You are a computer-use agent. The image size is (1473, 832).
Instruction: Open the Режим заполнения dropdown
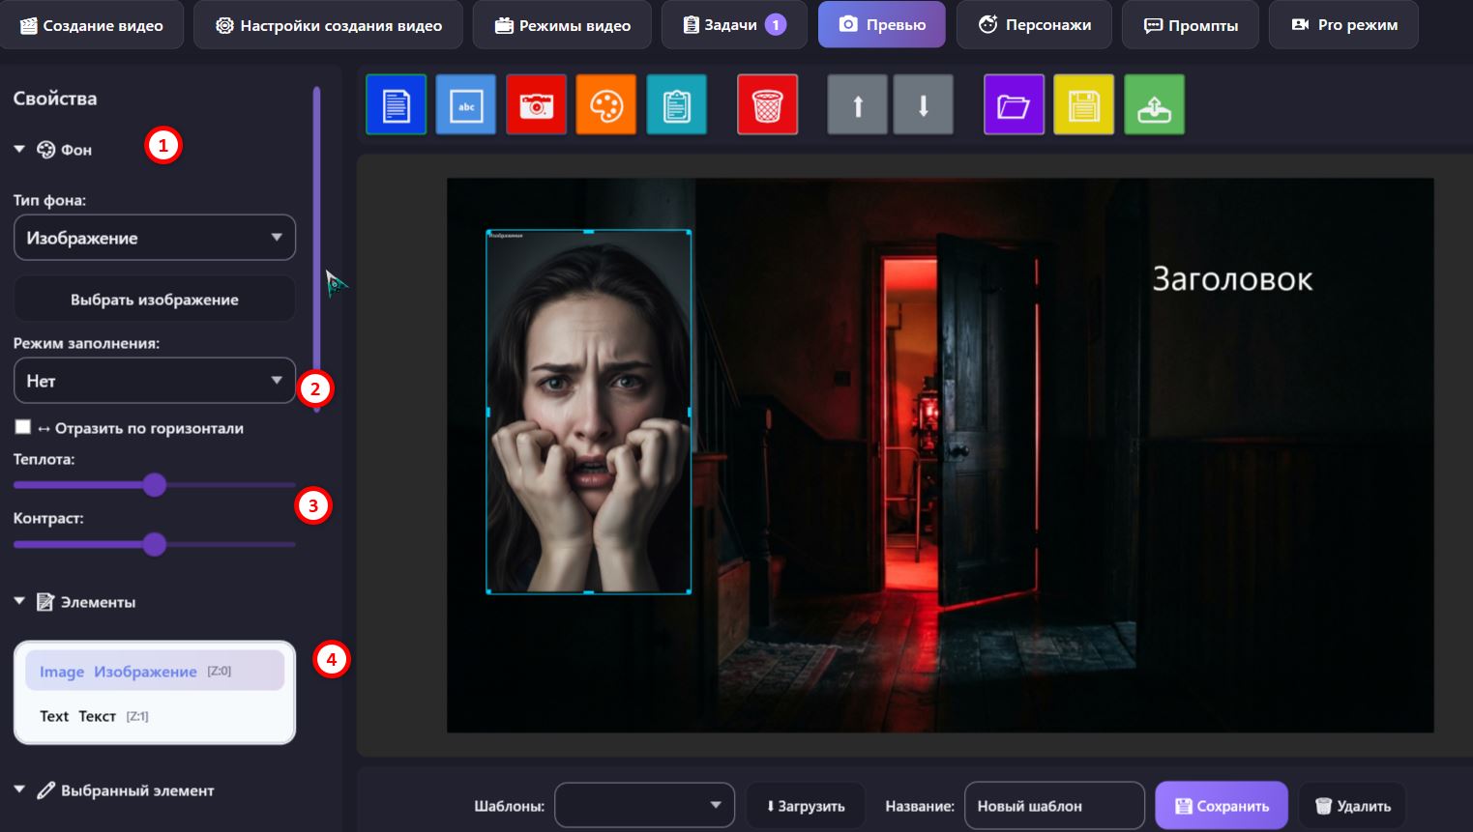(x=155, y=381)
